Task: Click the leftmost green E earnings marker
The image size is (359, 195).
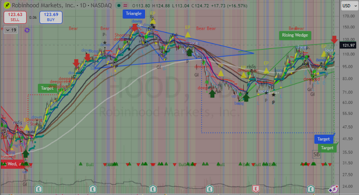Action: [x=39, y=189]
